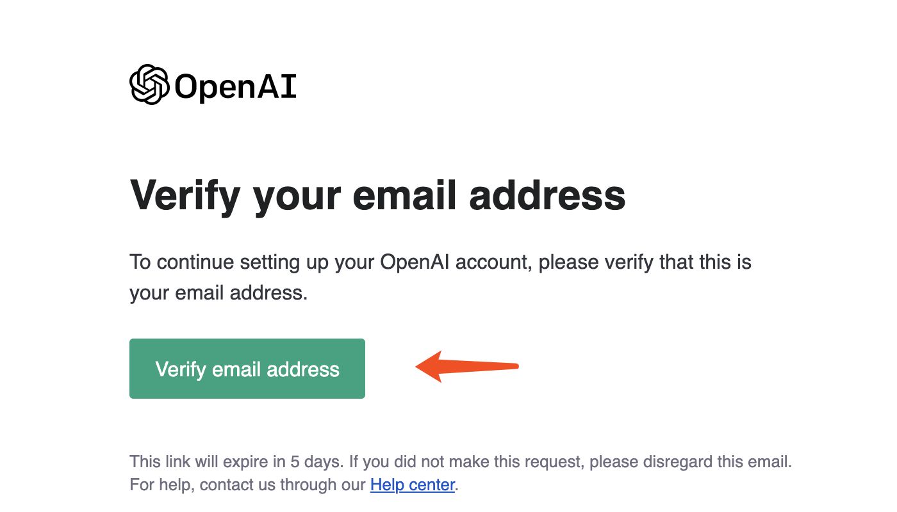Click the red arrow's pointed arrowhead
897x512 pixels.
coord(429,367)
